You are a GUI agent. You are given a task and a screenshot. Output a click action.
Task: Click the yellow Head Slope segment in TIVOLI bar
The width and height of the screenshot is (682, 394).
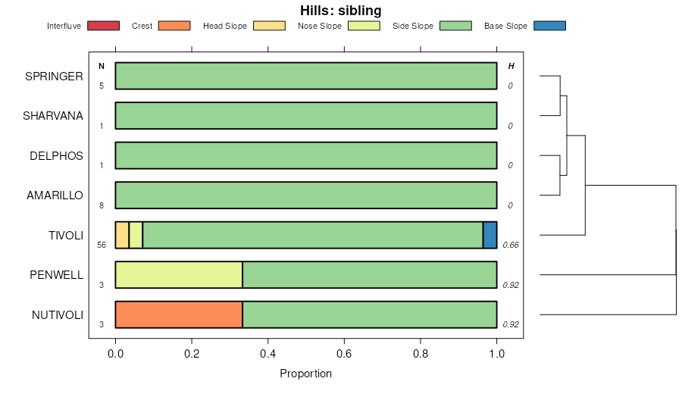(x=122, y=235)
